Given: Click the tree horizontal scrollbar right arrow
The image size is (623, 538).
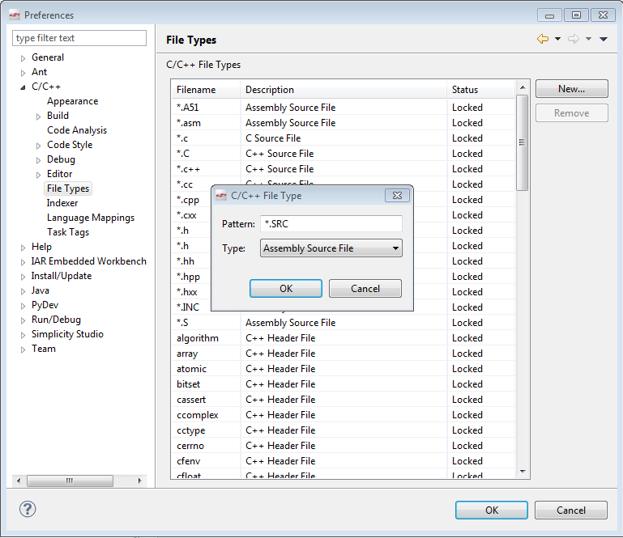Looking at the screenshot, I should [139, 481].
